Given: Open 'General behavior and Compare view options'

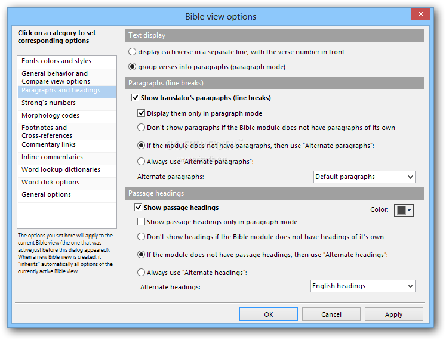Looking at the screenshot, I should (67, 78).
